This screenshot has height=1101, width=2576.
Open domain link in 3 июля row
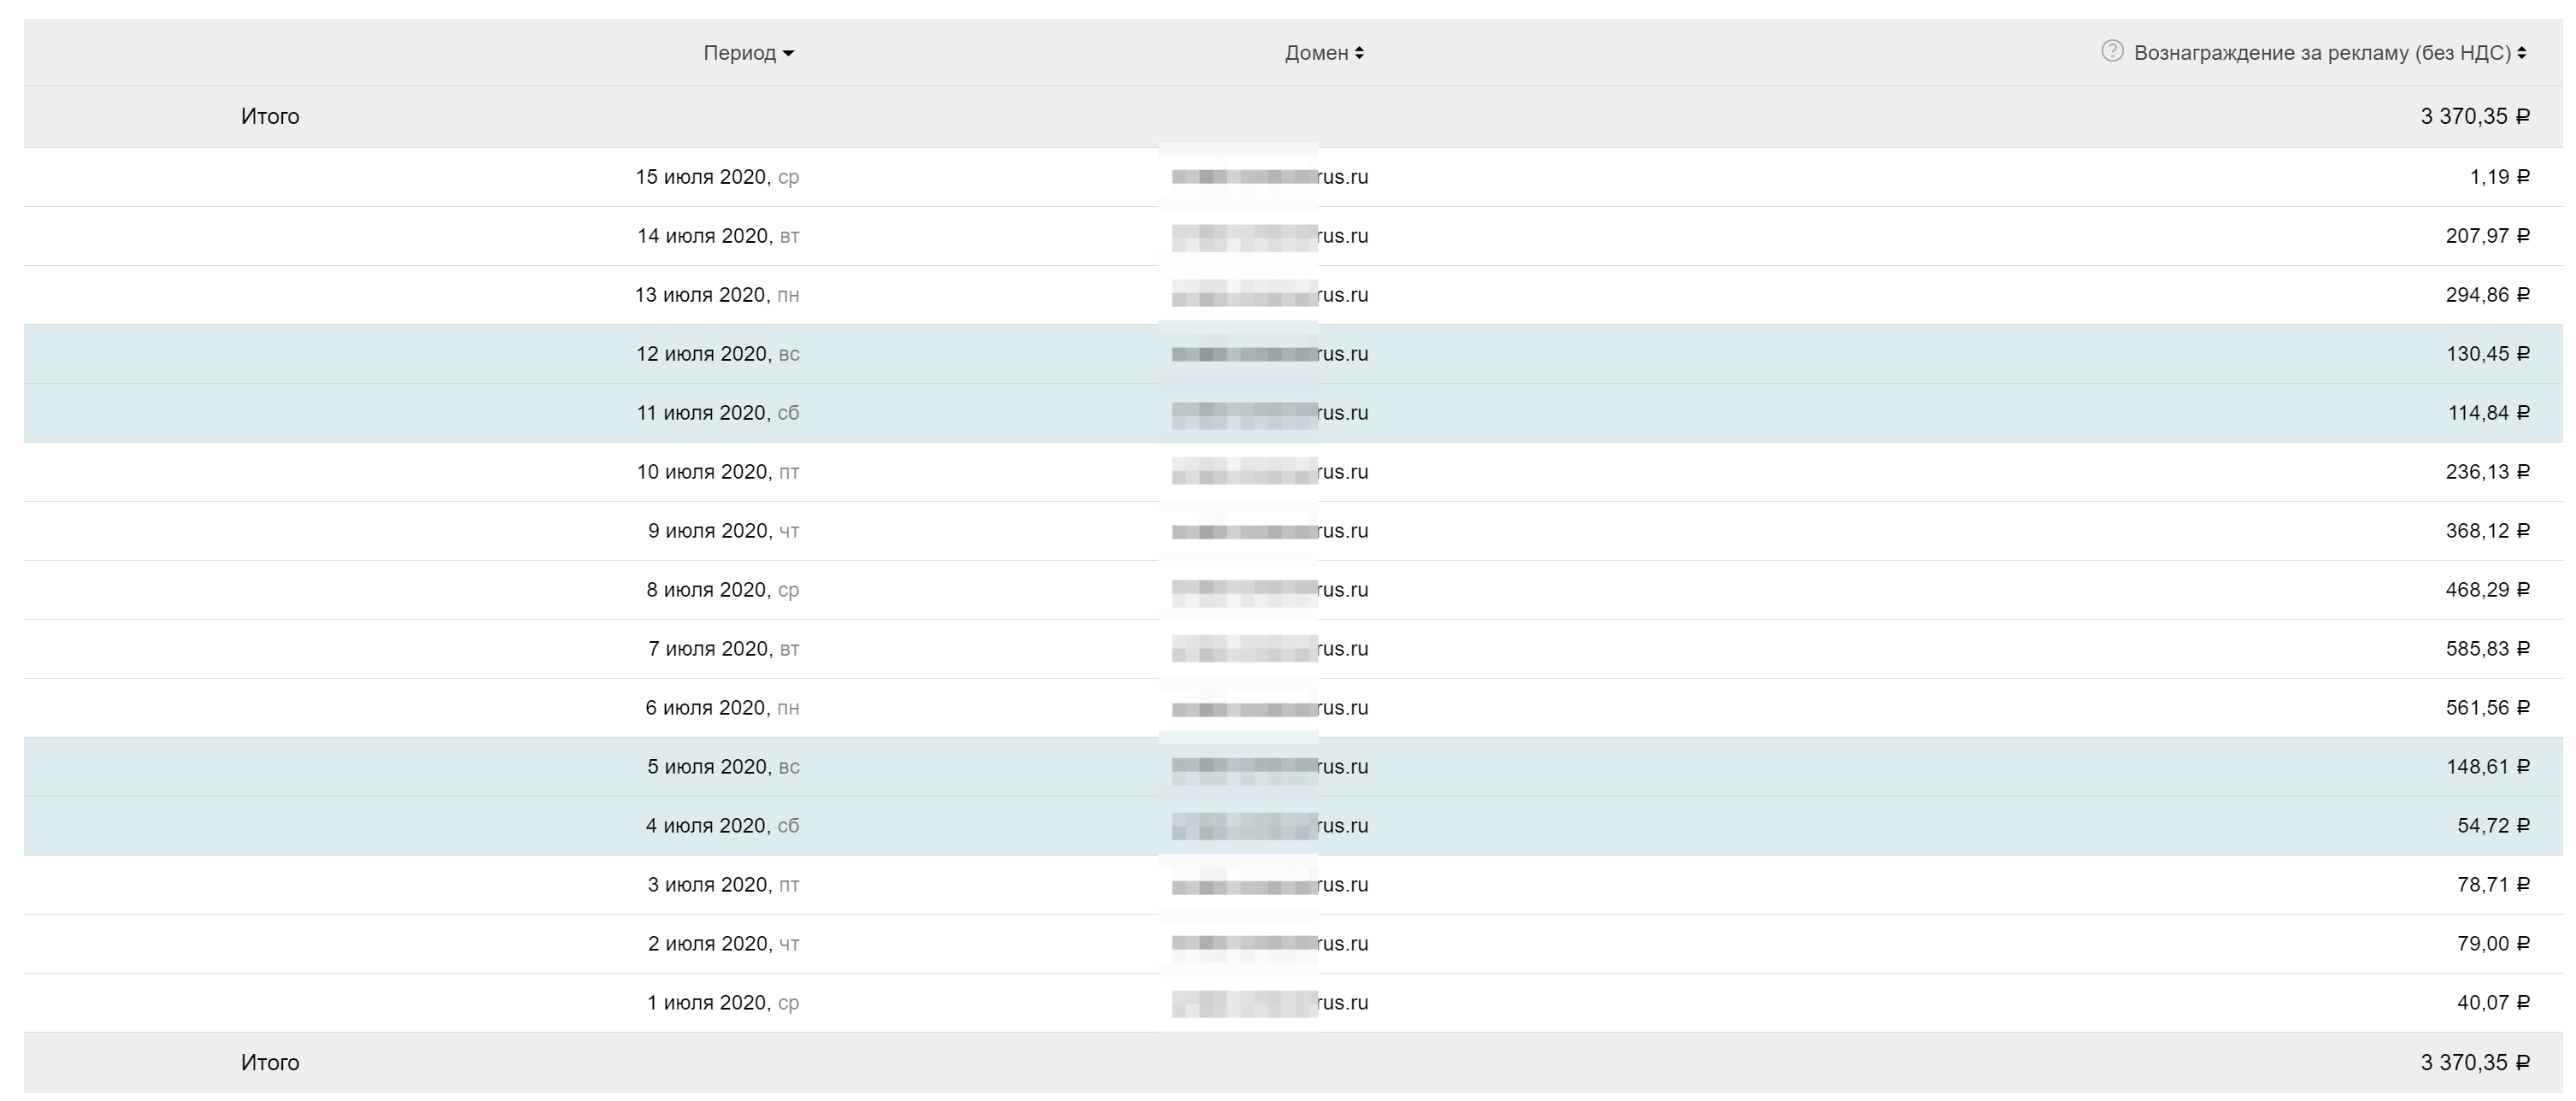[1270, 885]
